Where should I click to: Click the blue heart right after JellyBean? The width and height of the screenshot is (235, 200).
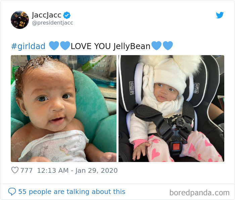(156, 46)
